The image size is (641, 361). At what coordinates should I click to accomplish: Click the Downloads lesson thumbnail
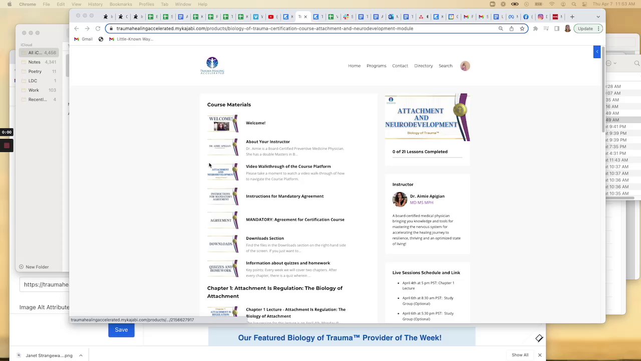tap(223, 244)
